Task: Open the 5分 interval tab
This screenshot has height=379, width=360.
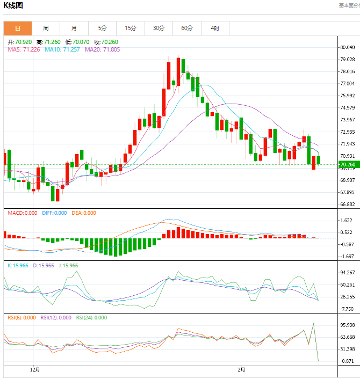Action: tap(102, 28)
